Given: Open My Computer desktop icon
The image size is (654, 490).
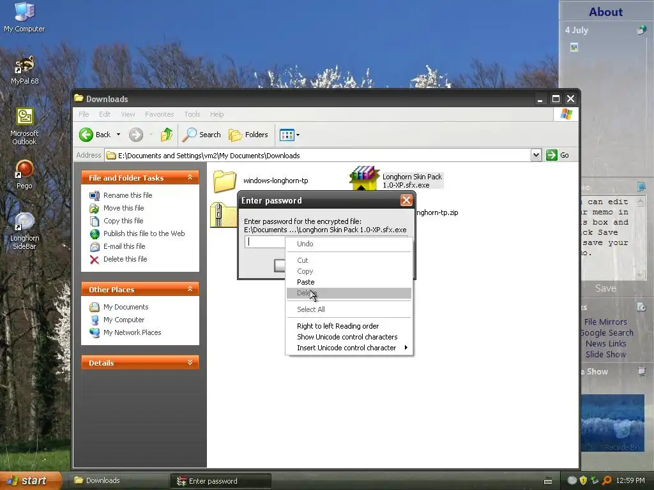Looking at the screenshot, I should click(x=24, y=17).
